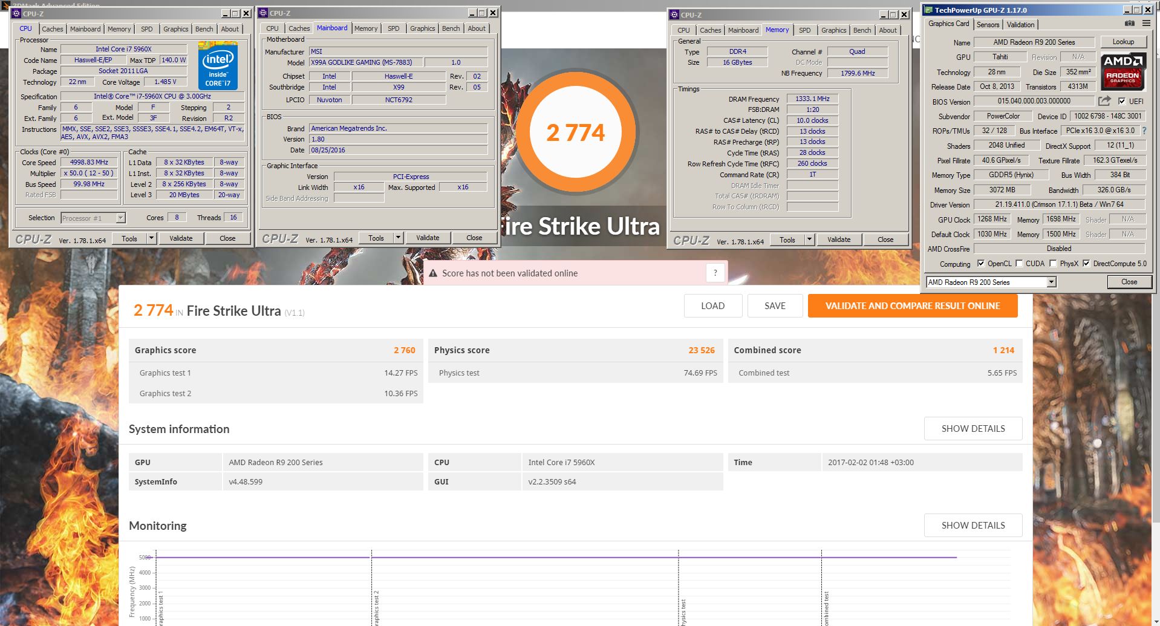
Task: Click Validate button in CPU-Z CPU window
Action: click(x=181, y=238)
